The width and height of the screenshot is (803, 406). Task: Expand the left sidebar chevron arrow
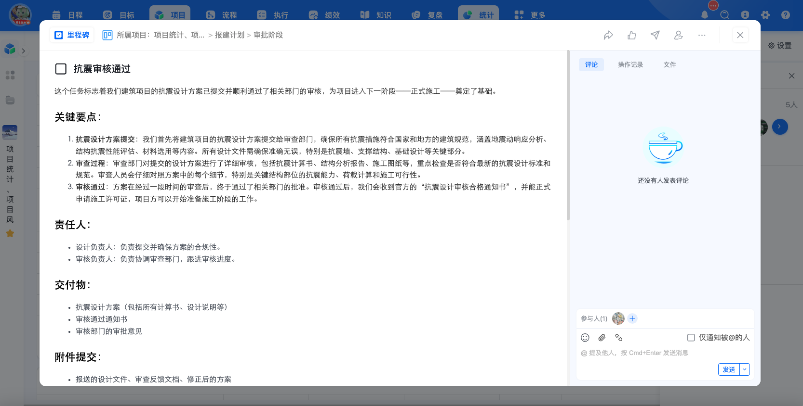tap(23, 51)
